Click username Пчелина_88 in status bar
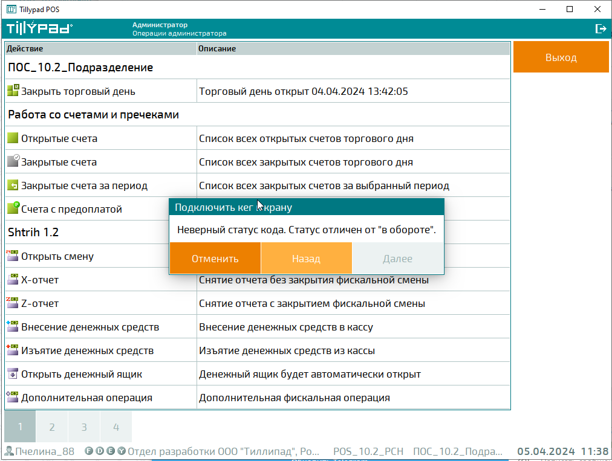The image size is (612, 461). 45,451
